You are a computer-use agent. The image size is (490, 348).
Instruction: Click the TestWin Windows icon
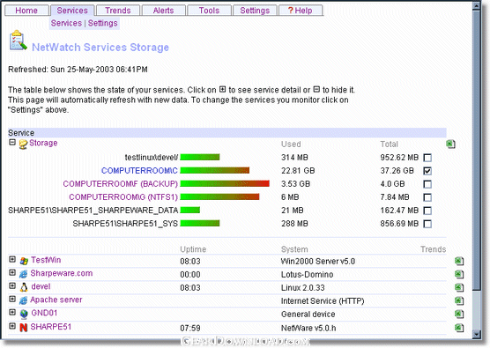point(24,261)
